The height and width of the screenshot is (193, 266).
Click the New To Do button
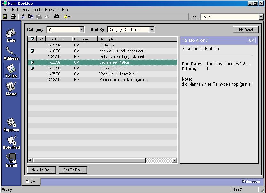coord(42,170)
